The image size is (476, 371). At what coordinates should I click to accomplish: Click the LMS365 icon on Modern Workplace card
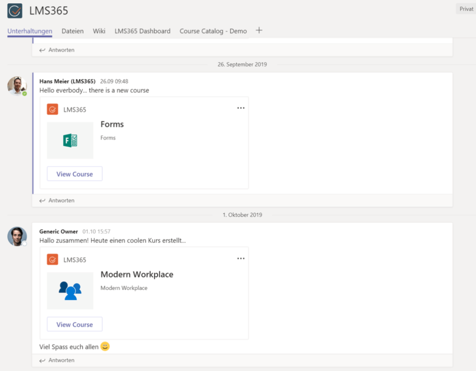pyautogui.click(x=53, y=260)
